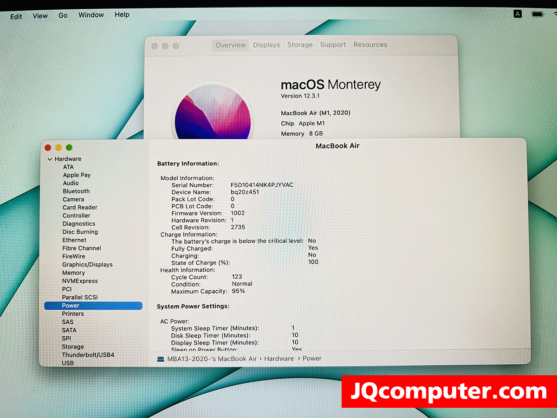Select Parallel SCSI in the sidebar
This screenshot has height=418, width=557.
click(80, 297)
